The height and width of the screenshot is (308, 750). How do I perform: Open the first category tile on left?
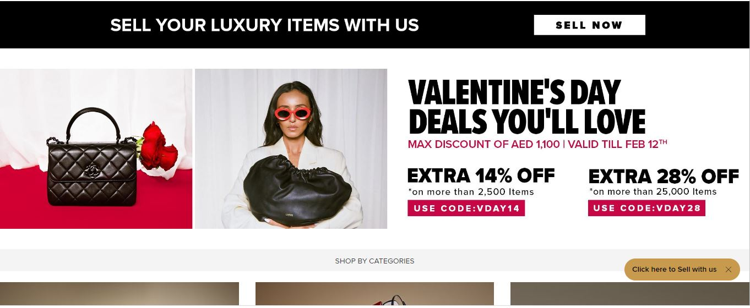119,294
